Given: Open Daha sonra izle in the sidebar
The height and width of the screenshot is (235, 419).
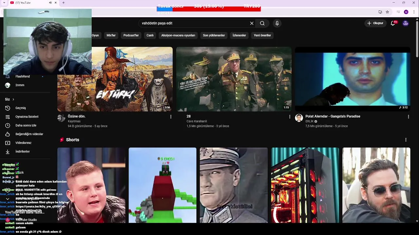Looking at the screenshot, I should (x=26, y=125).
